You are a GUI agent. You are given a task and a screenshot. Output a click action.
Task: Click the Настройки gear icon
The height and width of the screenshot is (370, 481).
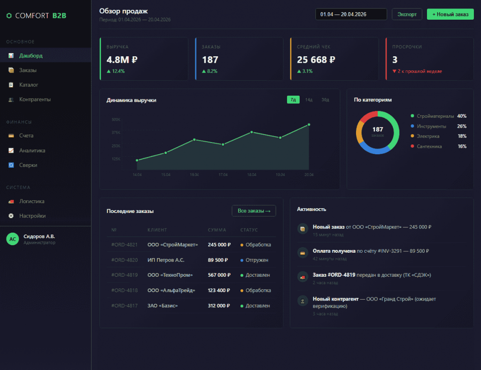11,216
